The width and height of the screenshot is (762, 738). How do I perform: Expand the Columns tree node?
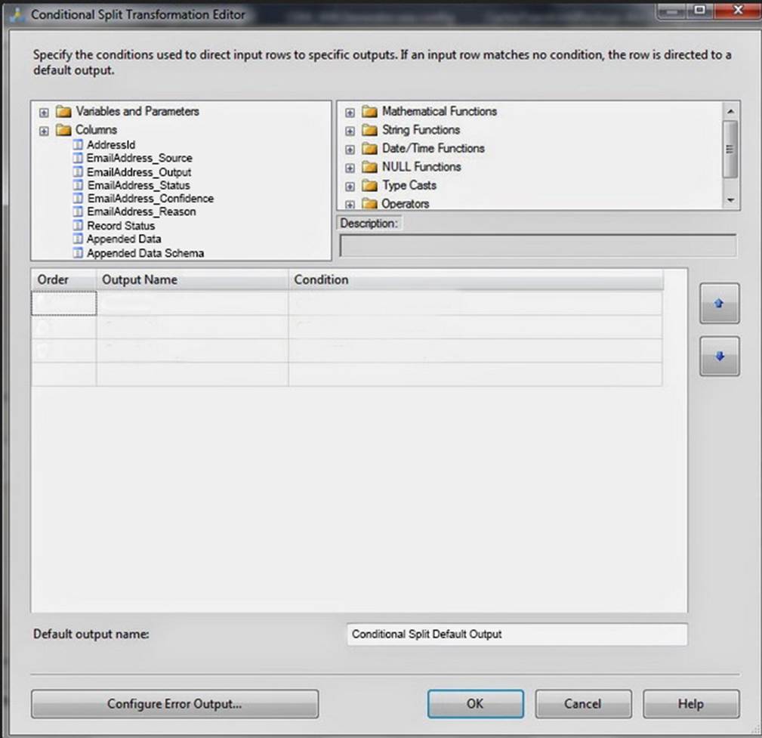click(x=45, y=131)
